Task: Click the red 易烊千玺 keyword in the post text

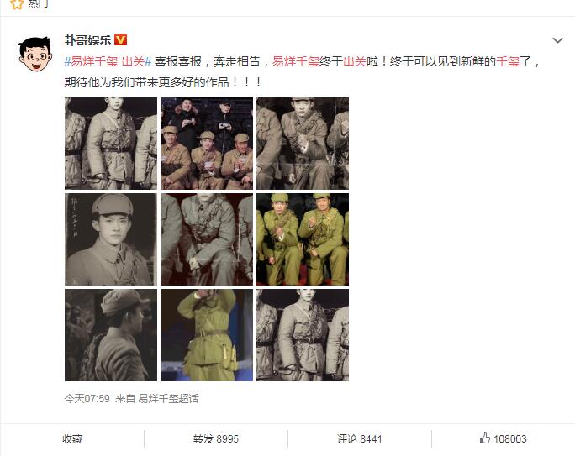Action: (x=296, y=61)
